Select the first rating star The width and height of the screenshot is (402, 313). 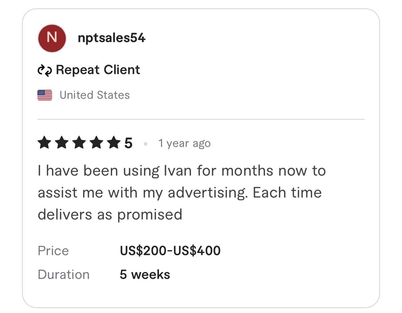(x=44, y=143)
